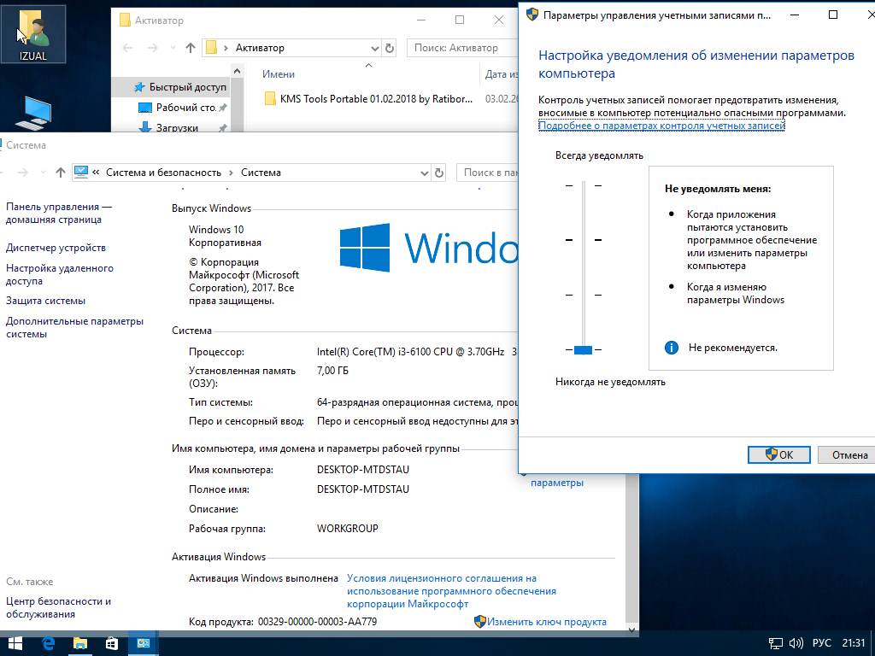Open the This PC desktop icon
The width and height of the screenshot is (875, 656).
pyautogui.click(x=33, y=114)
